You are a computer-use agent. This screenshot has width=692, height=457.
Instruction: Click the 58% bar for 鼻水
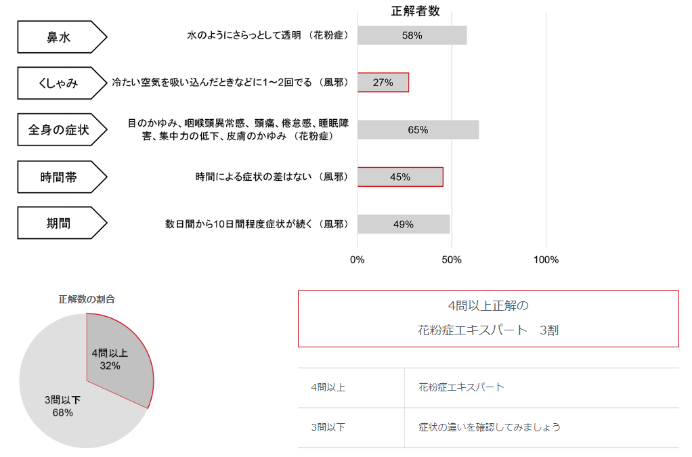(x=412, y=35)
